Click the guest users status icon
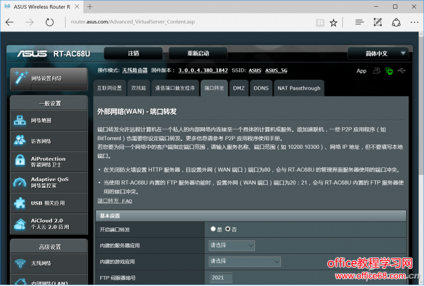This screenshot has width=424, height=286. tap(376, 70)
